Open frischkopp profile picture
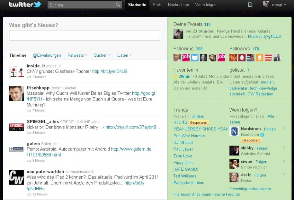Image resolution: width=294 pixels, height=200 pixels. [16, 94]
